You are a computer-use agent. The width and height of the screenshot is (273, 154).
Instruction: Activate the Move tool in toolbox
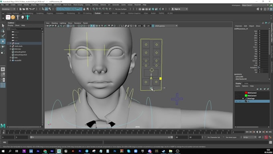[x=3, y=41]
